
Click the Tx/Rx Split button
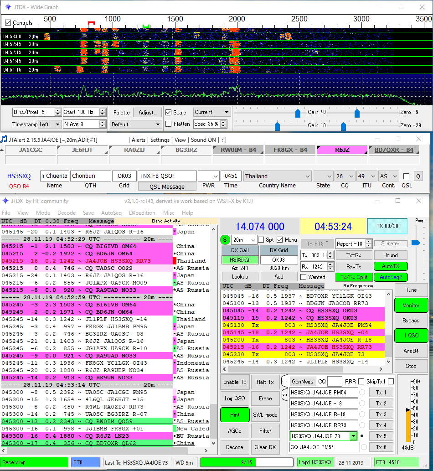354,277
